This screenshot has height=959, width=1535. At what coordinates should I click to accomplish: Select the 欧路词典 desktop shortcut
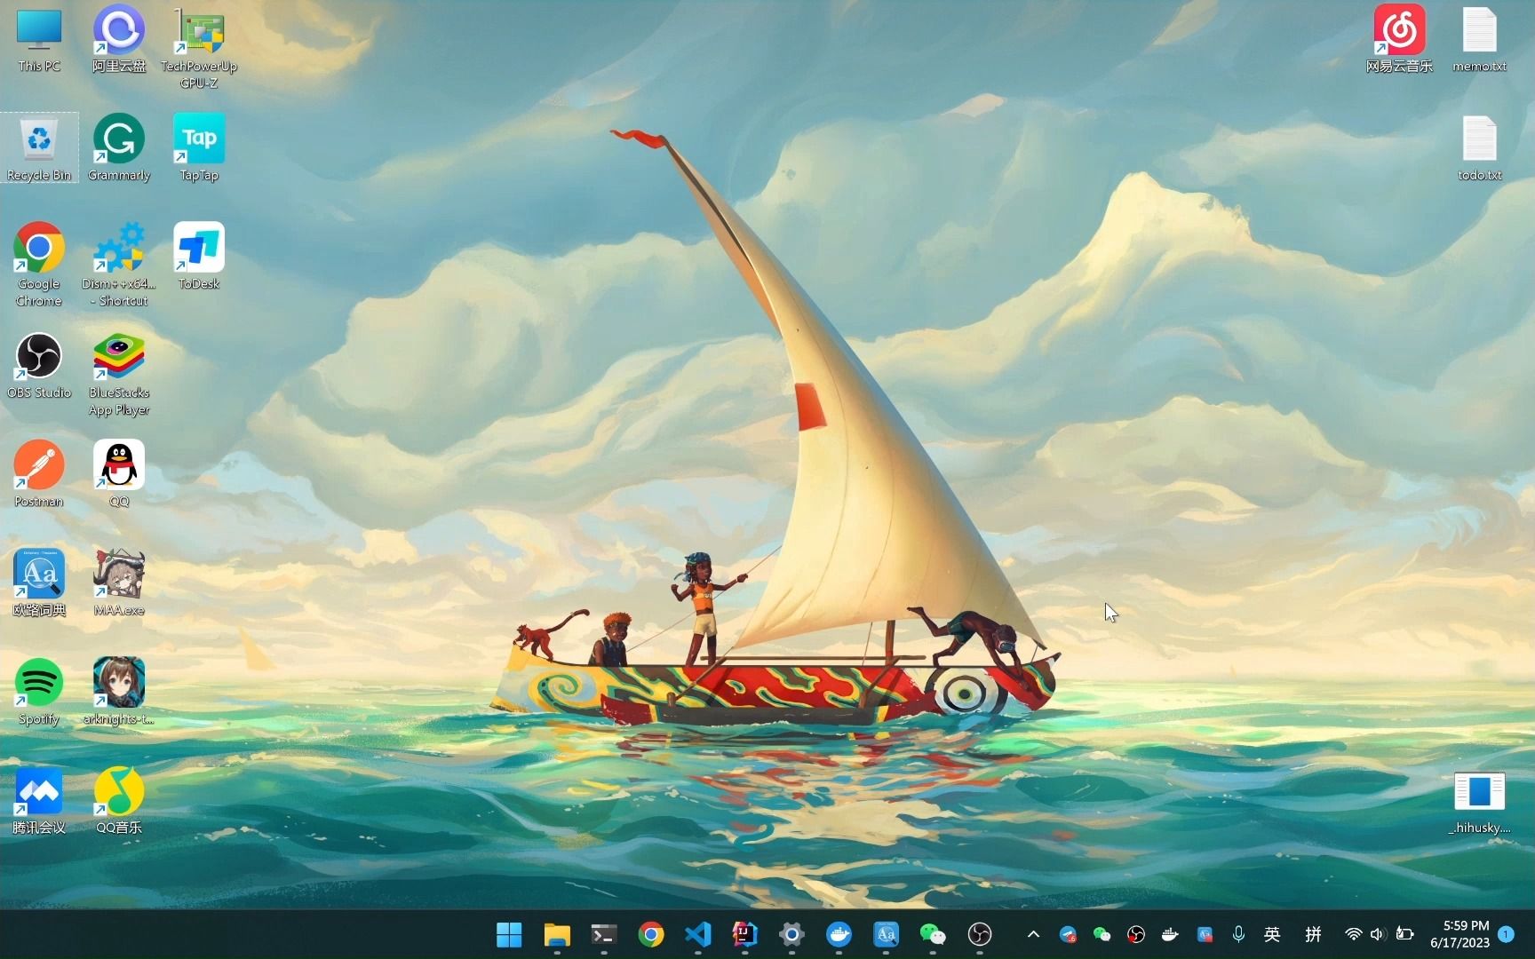pyautogui.click(x=39, y=583)
